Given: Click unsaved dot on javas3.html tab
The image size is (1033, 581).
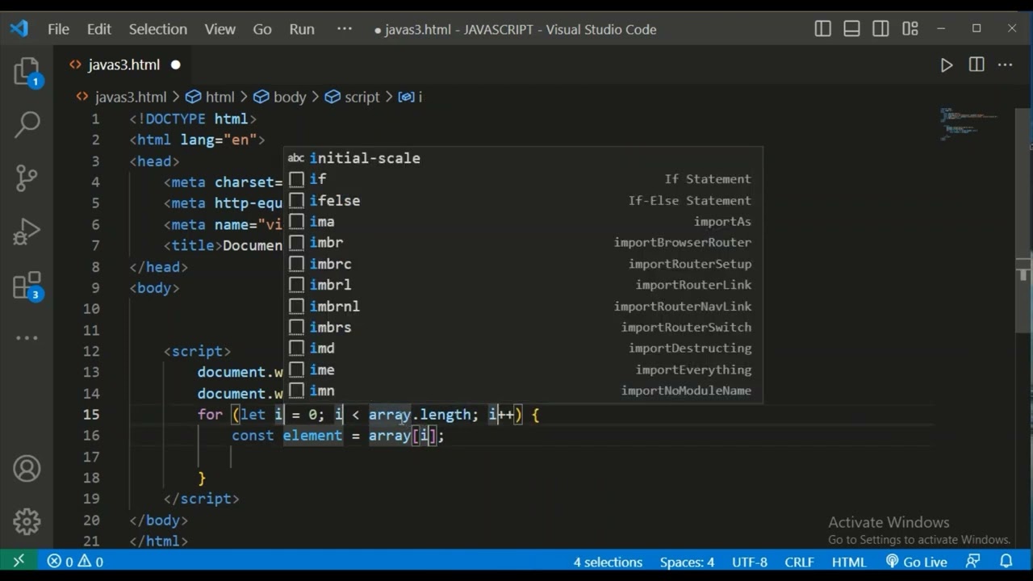Looking at the screenshot, I should tap(175, 65).
